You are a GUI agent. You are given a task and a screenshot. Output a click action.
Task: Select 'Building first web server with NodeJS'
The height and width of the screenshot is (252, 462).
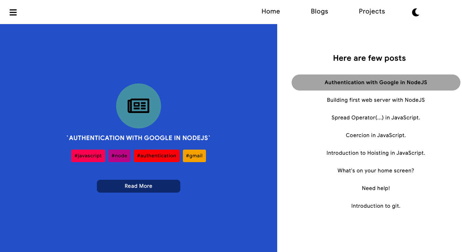(376, 100)
